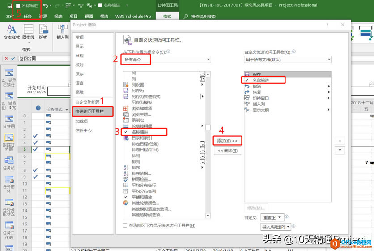Image resolution: width=374 pixels, height=251 pixels.
Task: Select 录制宏 command in list
Action: [x=138, y=120]
